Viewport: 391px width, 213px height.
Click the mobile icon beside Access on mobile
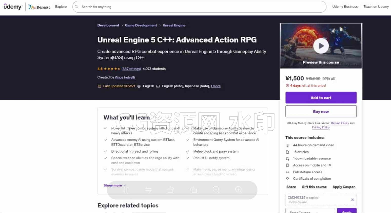point(287,165)
